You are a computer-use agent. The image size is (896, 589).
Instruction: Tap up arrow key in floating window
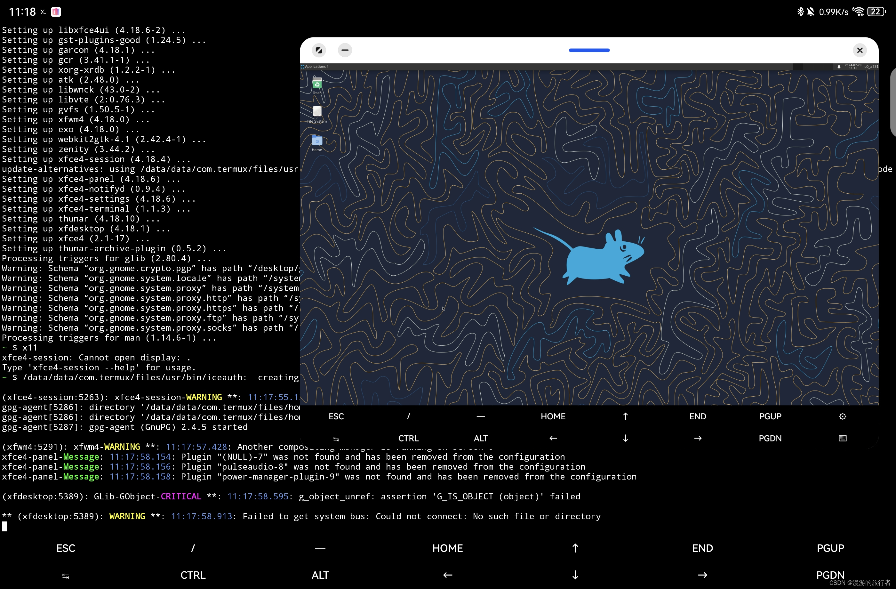tap(625, 416)
